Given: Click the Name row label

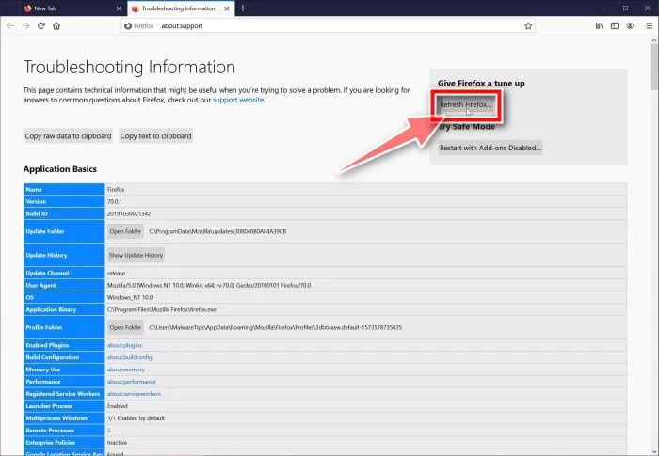Looking at the screenshot, I should pos(34,189).
